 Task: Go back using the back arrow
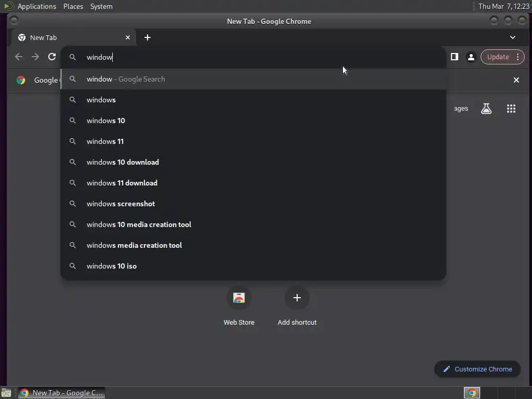[19, 57]
